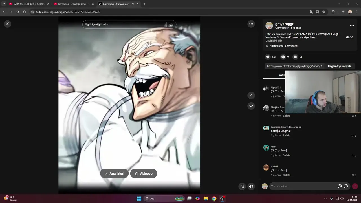
Task: Expand the caption with daha
Action: [x=349, y=37]
